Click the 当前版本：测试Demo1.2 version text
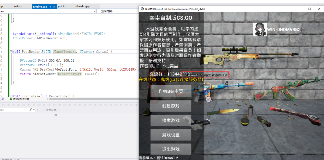 [158, 158]
